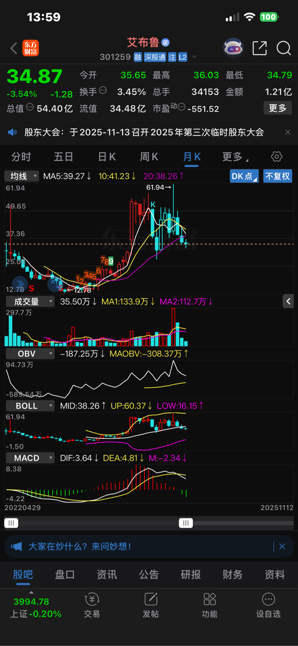Open the 资讯 tab

point(107,574)
